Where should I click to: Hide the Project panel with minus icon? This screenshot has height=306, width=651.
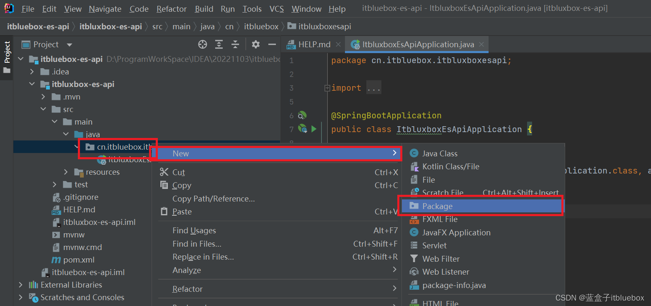click(272, 44)
